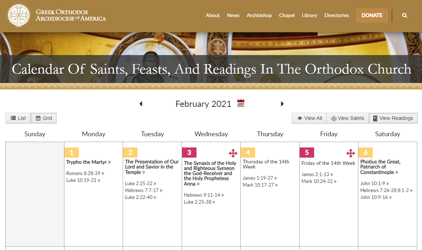Open Synaxis of Symeon and Anna link
Screen dimensions: 422x250
pyautogui.click(x=210, y=173)
